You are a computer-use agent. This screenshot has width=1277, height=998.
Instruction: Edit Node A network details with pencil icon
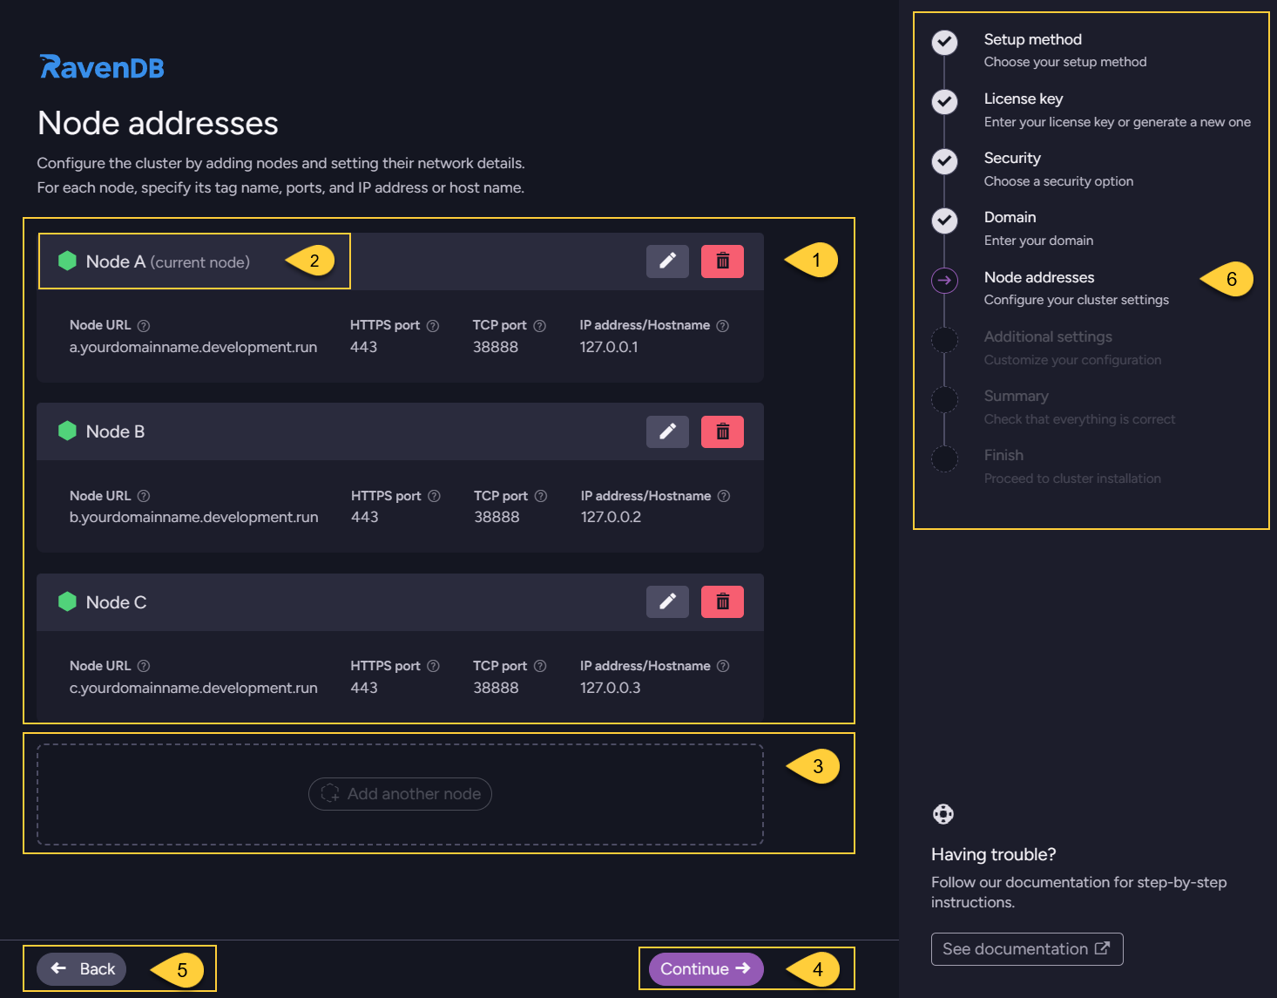click(x=667, y=261)
